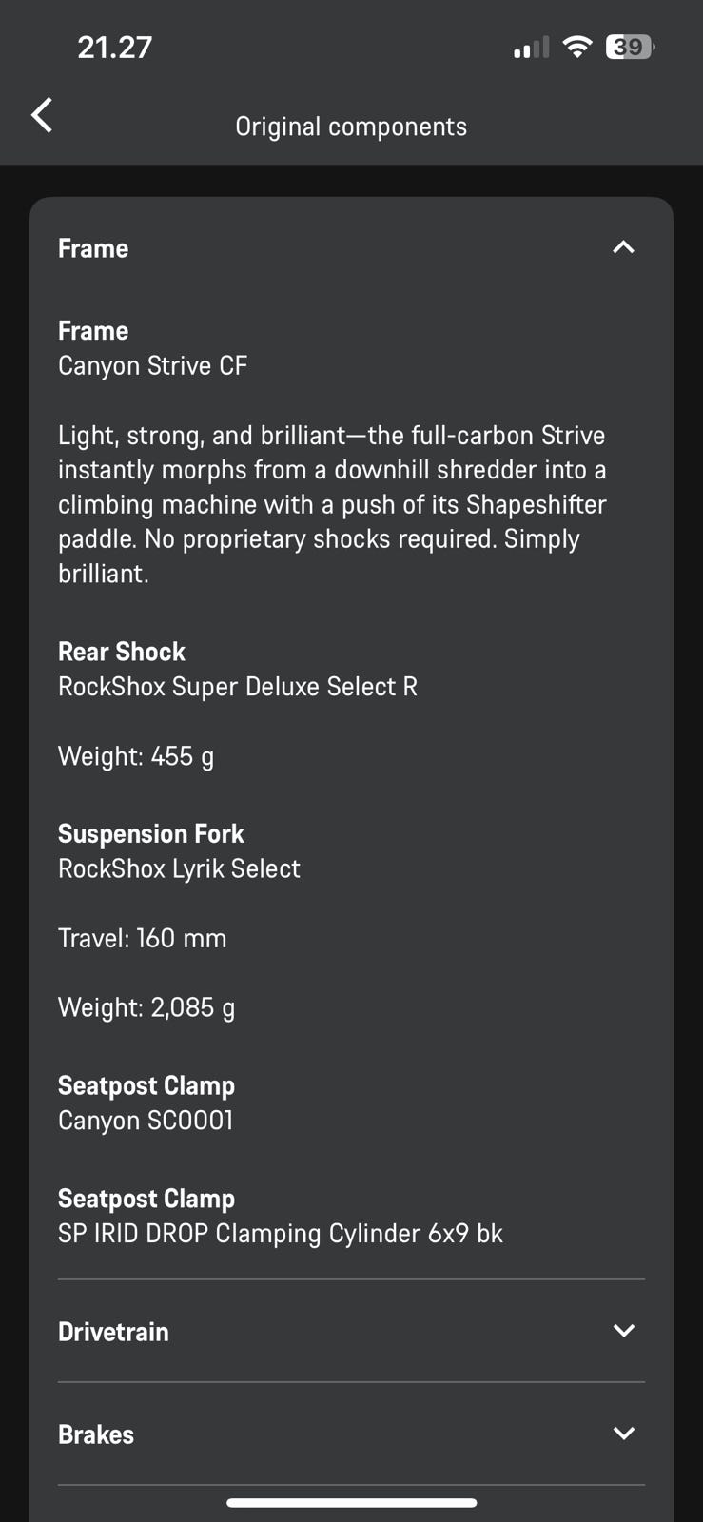Tap the back arrow icon
This screenshot has height=1522, width=703.
click(42, 116)
